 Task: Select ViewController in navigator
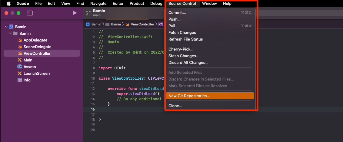[42, 54]
